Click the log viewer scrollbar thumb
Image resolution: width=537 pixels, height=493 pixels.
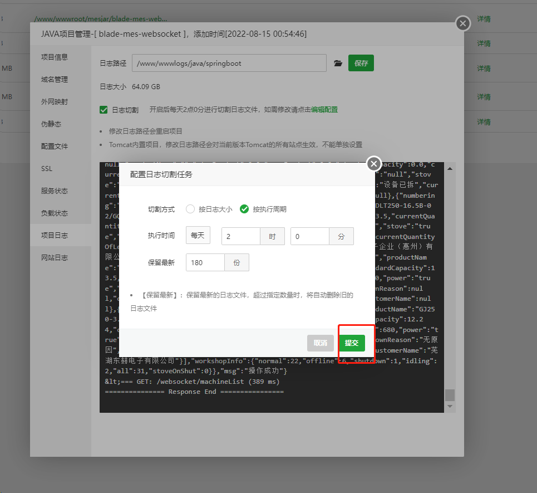[x=450, y=395]
